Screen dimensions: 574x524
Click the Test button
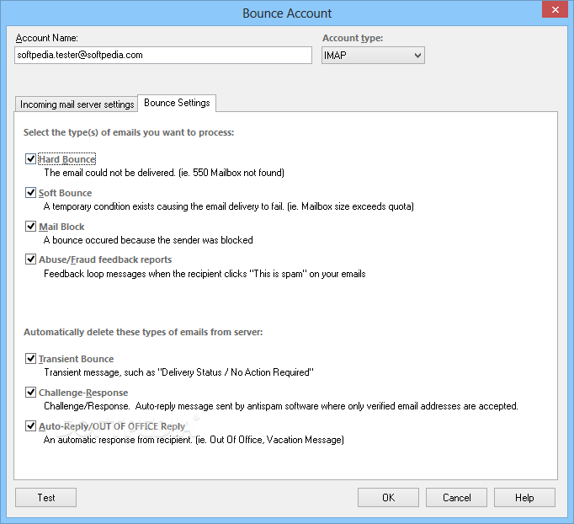[x=45, y=498]
